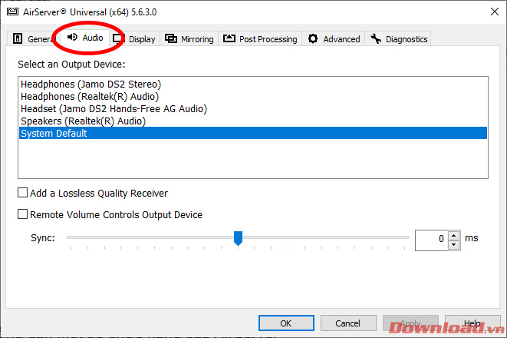Switch to the Mirroring tab
The height and width of the screenshot is (338, 507).
190,39
